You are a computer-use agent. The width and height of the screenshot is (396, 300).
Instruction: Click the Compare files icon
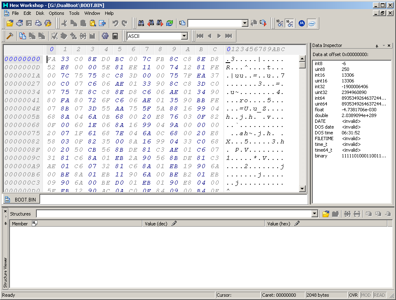tap(22, 36)
